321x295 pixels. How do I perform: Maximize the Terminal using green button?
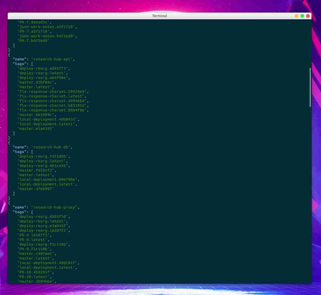pyautogui.click(x=302, y=16)
